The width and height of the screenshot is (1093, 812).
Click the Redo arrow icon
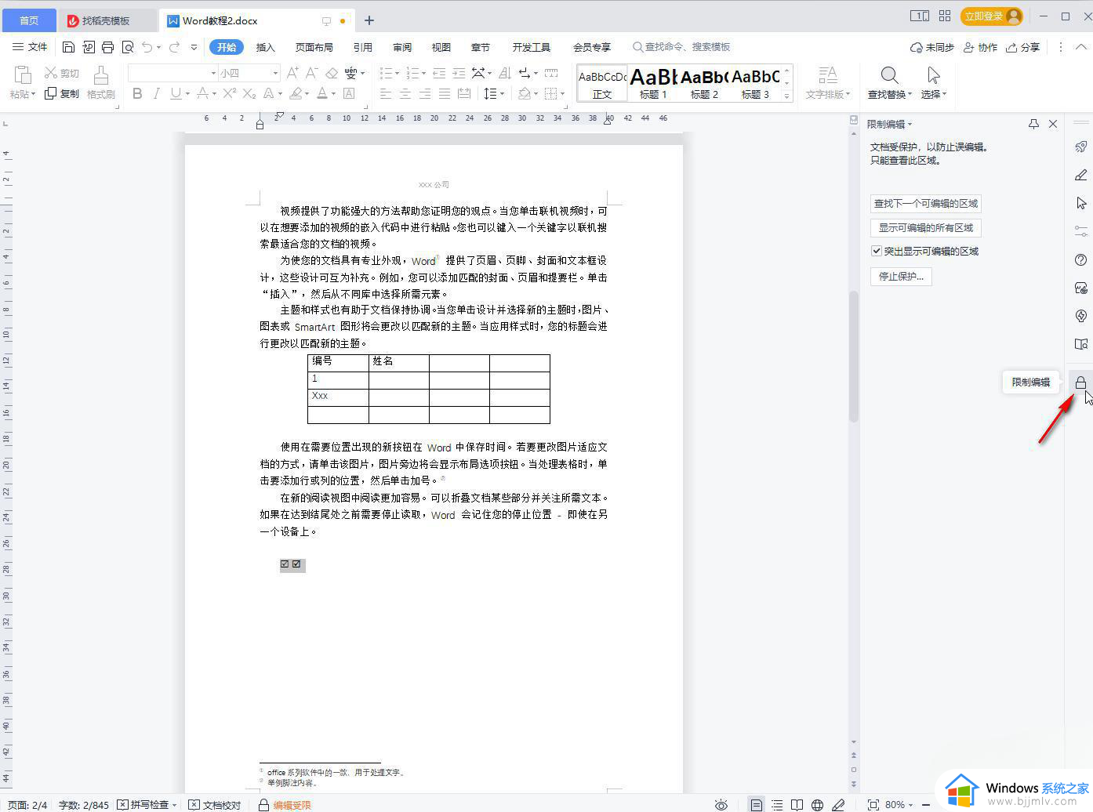pyautogui.click(x=174, y=47)
